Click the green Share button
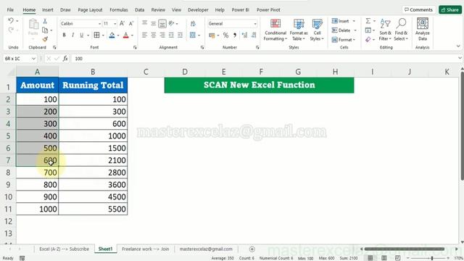This screenshot has height=261, width=464. pyautogui.click(x=449, y=9)
